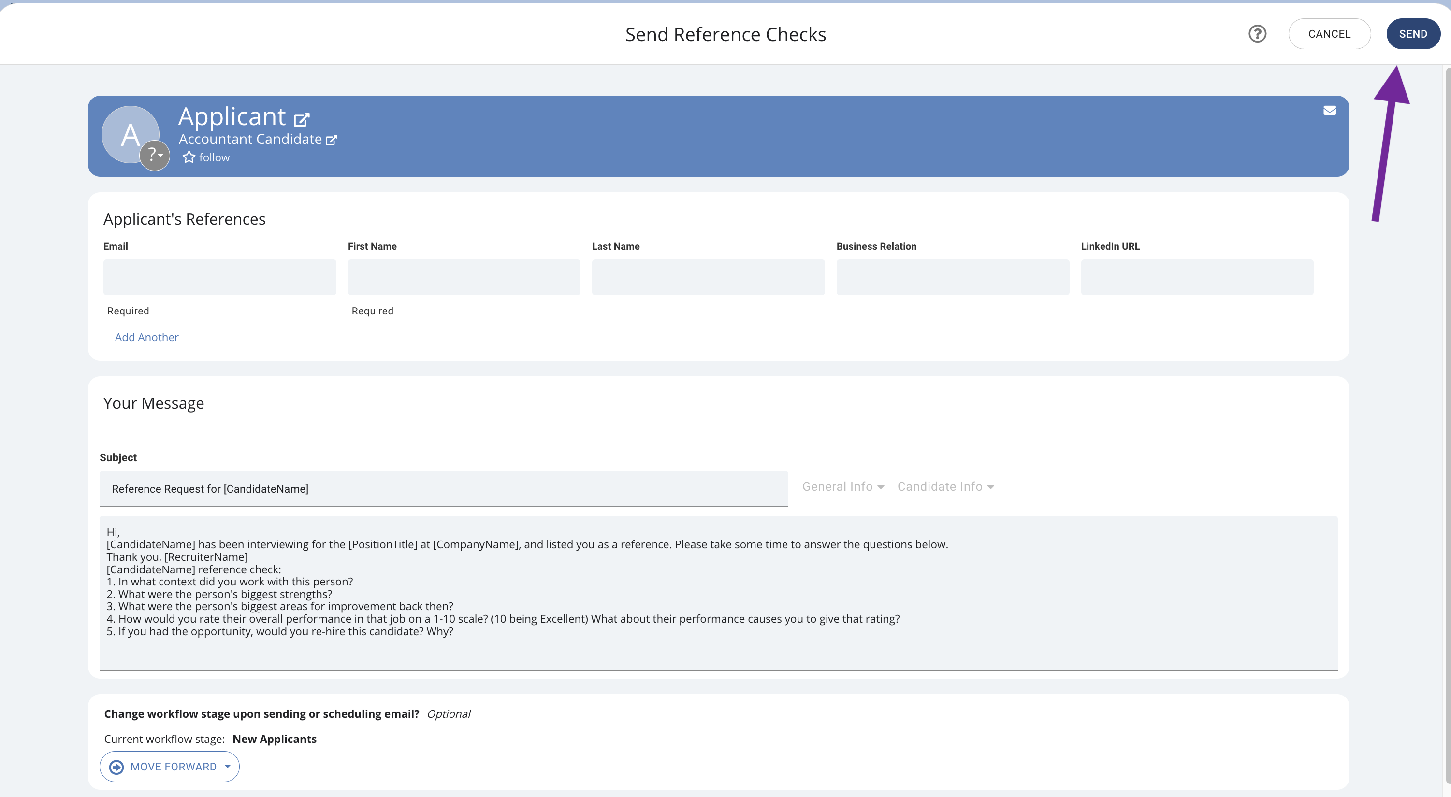Expand the Candidate Info dropdown
Screen dimensions: 1451x797
click(x=946, y=487)
